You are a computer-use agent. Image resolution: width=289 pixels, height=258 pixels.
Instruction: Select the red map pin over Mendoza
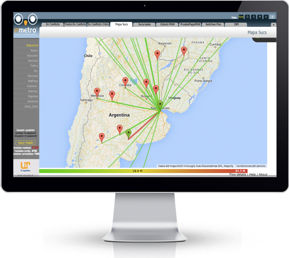[97, 92]
